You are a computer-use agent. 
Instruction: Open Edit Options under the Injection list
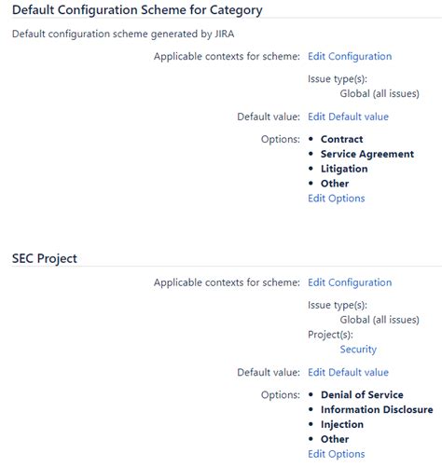pyautogui.click(x=337, y=454)
